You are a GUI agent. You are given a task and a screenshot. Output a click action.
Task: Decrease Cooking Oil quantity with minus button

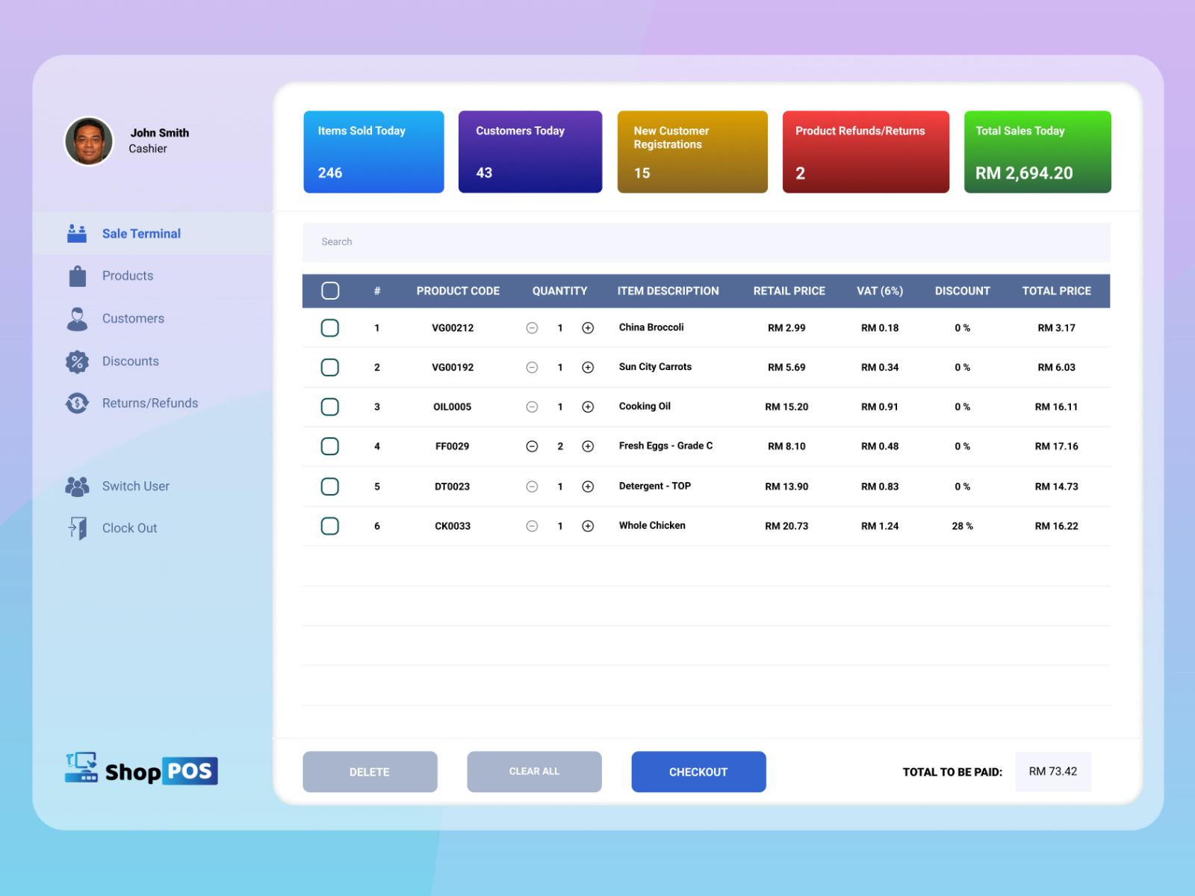pos(533,407)
